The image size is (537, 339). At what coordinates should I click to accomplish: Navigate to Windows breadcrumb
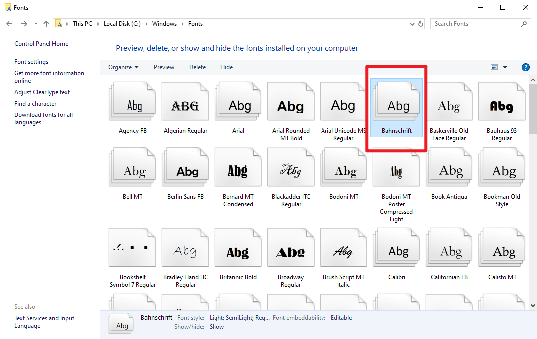point(164,24)
